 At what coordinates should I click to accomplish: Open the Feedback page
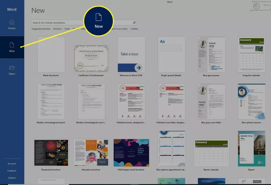point(12,171)
